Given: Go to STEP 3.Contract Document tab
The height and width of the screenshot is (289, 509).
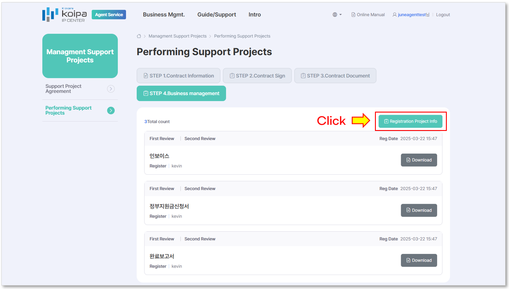Looking at the screenshot, I should 336,76.
